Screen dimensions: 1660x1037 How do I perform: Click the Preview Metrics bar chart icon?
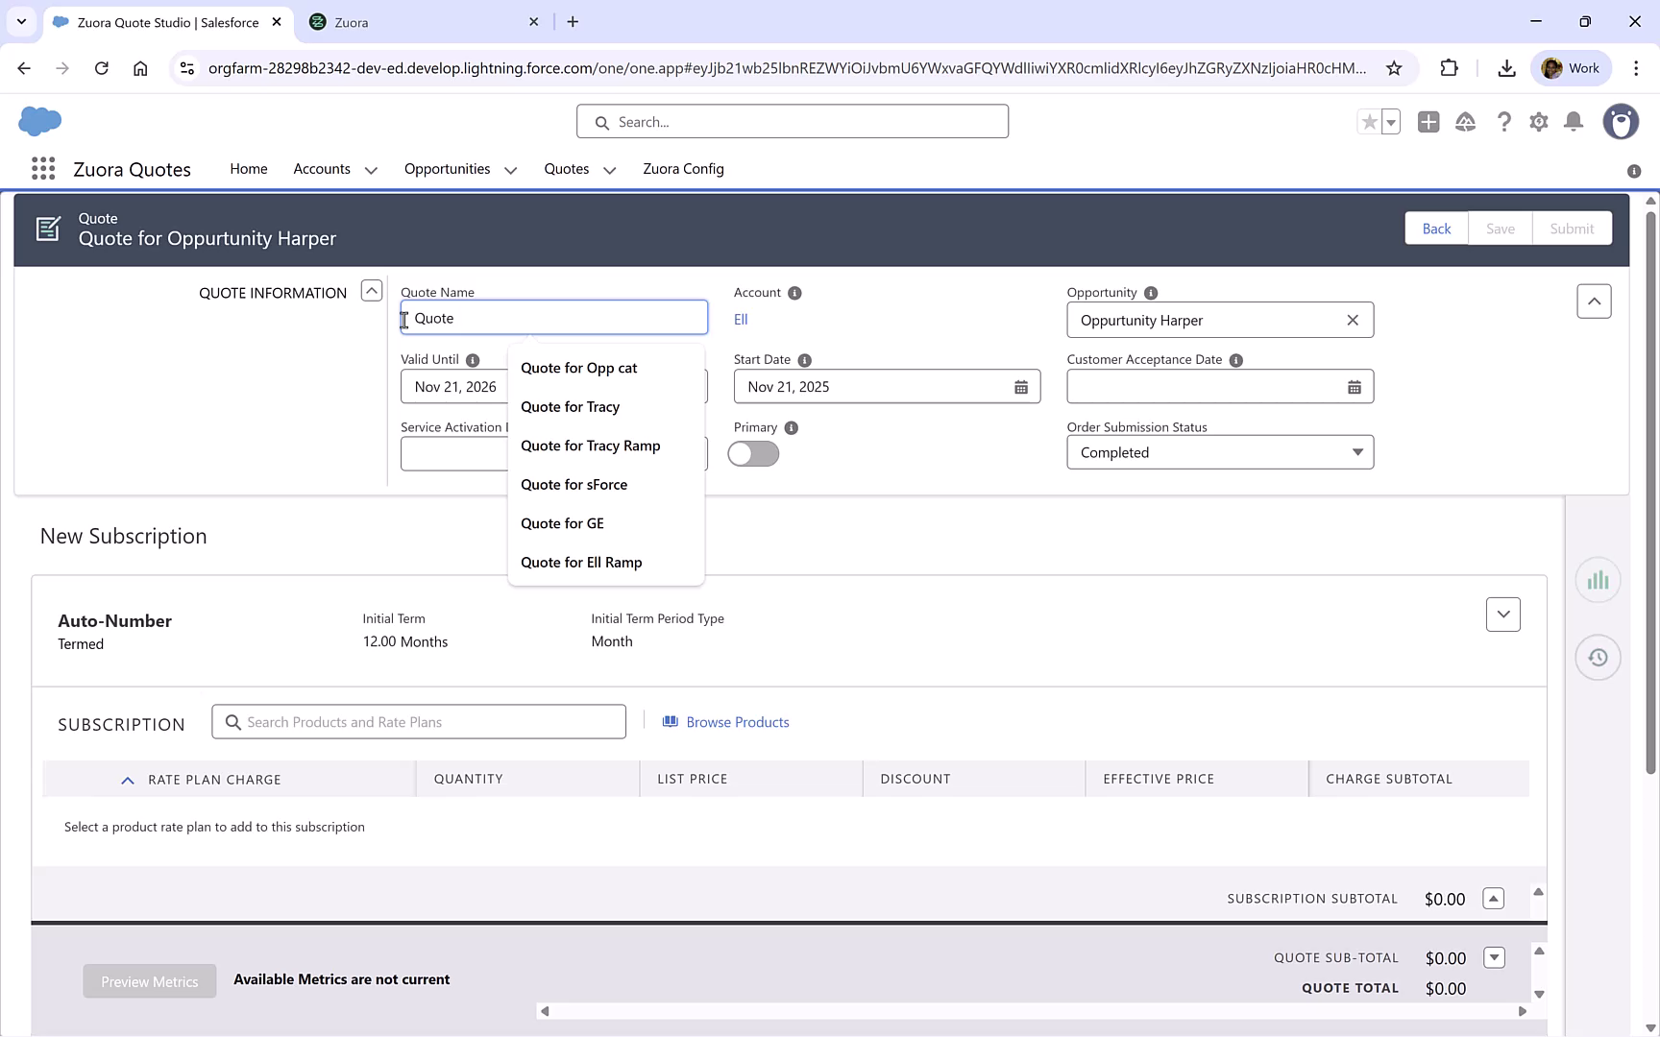1598,579
